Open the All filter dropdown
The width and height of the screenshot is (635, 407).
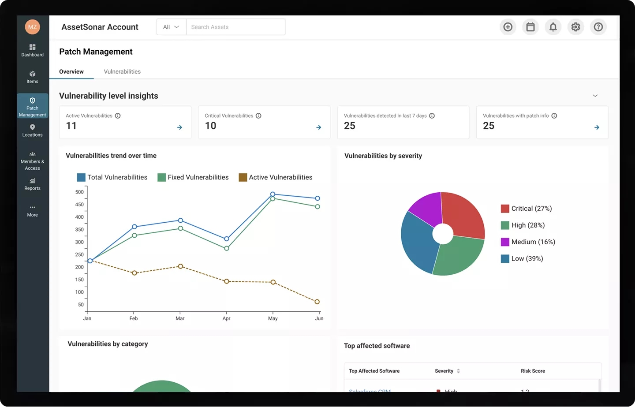171,27
